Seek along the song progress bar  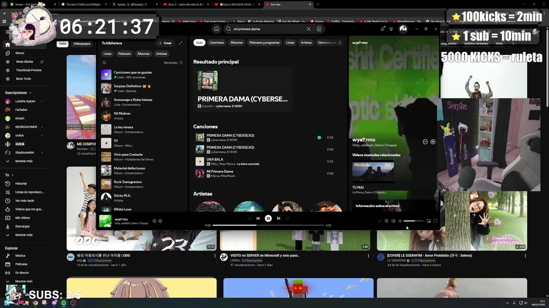268,225
